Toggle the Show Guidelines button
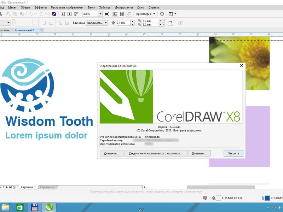This screenshot has width=283, height=212. (x=129, y=14)
